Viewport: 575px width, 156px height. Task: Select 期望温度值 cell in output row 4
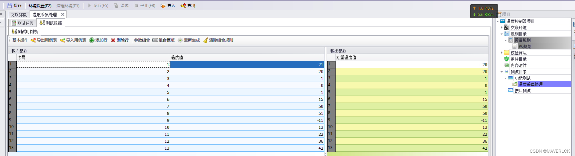[x=411, y=85]
